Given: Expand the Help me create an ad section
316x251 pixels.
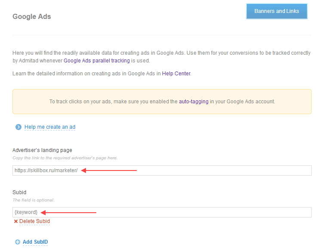Looking at the screenshot, I should pos(50,127).
